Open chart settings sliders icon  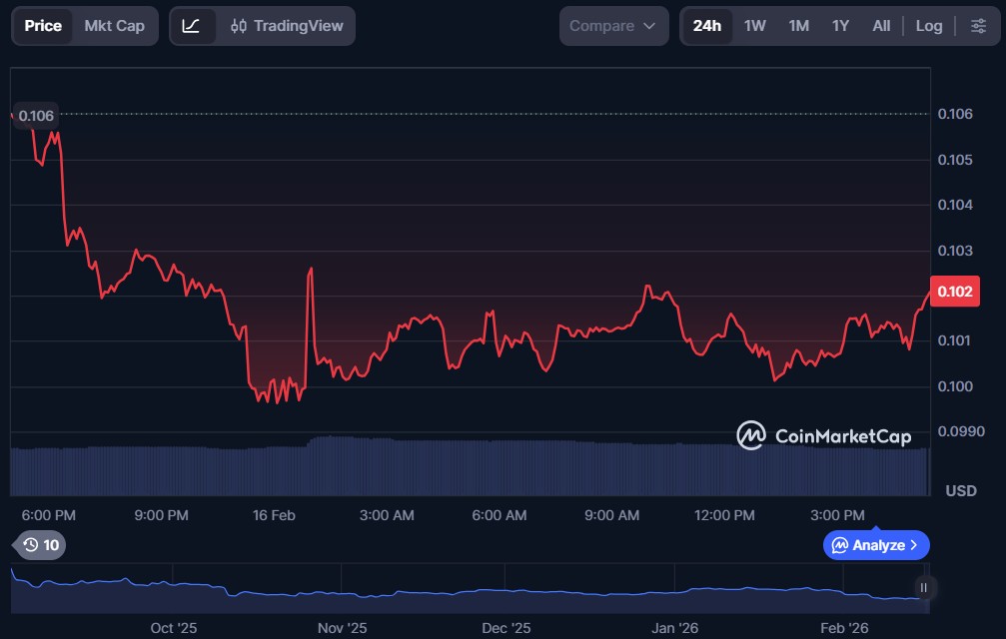pos(977,26)
